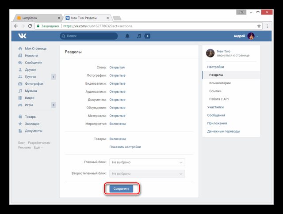This screenshot has height=214, width=283.
Task: Open Участники settings section
Action: click(x=215, y=107)
